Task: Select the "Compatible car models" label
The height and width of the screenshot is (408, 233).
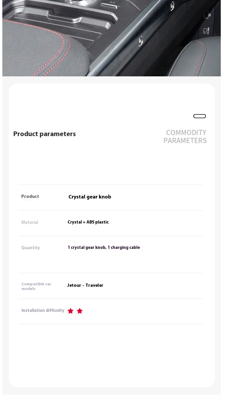Action: (36, 286)
